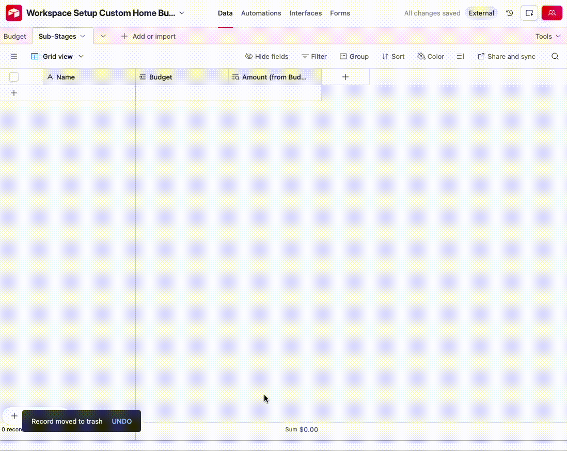Switch to the Interfaces tab

click(x=305, y=13)
